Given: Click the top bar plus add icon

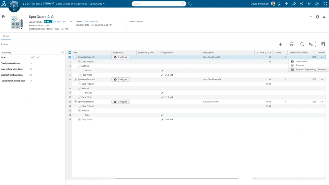Looking at the screenshot, I should click(287, 4).
